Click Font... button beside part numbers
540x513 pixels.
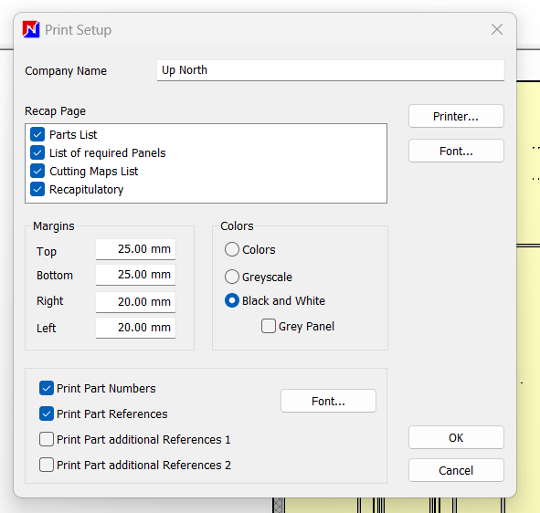tap(328, 401)
